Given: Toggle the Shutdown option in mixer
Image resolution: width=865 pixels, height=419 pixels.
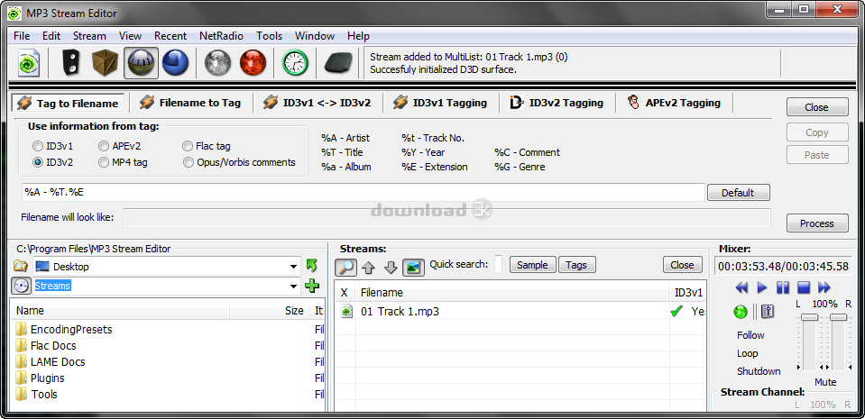Looking at the screenshot, I should 759,371.
